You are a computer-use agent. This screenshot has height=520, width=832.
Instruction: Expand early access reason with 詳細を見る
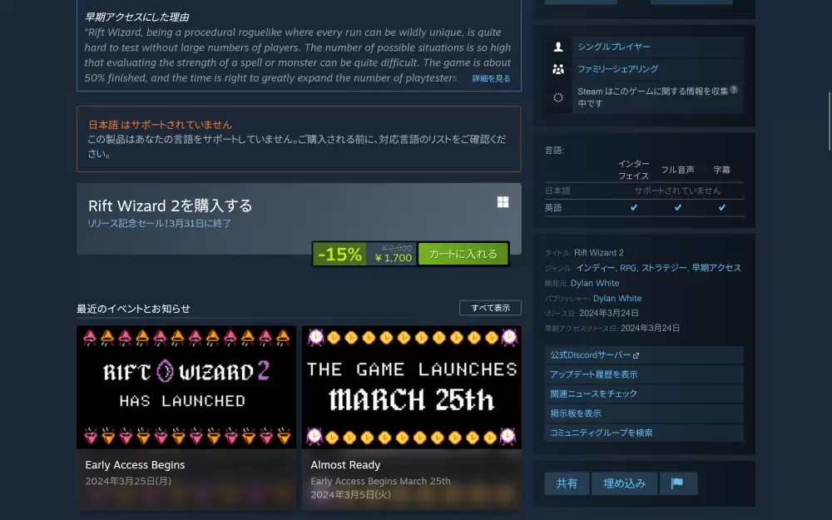click(491, 78)
